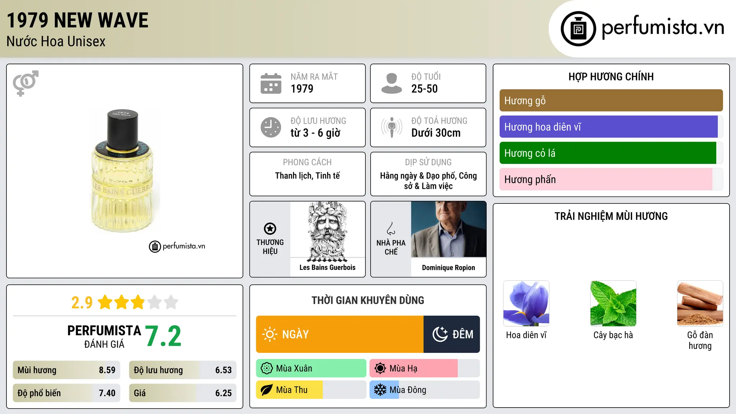Click the Gỗ đàn hương sandalwood note image
This screenshot has height=414, width=736.
700,303
